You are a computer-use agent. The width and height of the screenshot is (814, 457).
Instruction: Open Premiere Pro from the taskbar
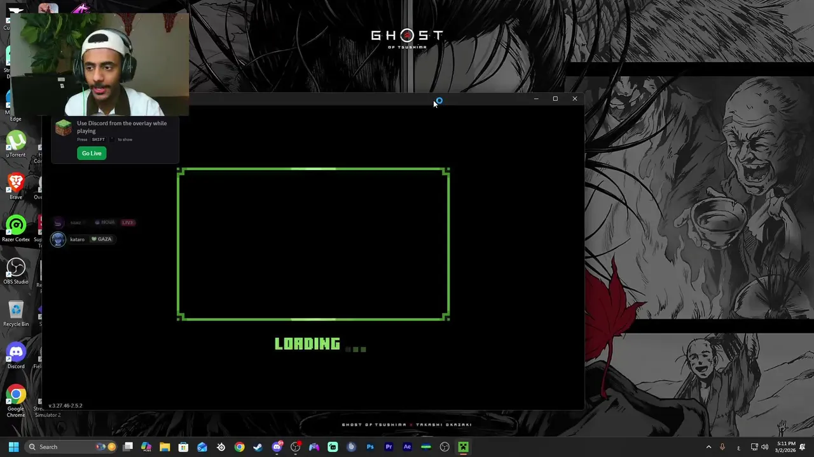pos(389,447)
